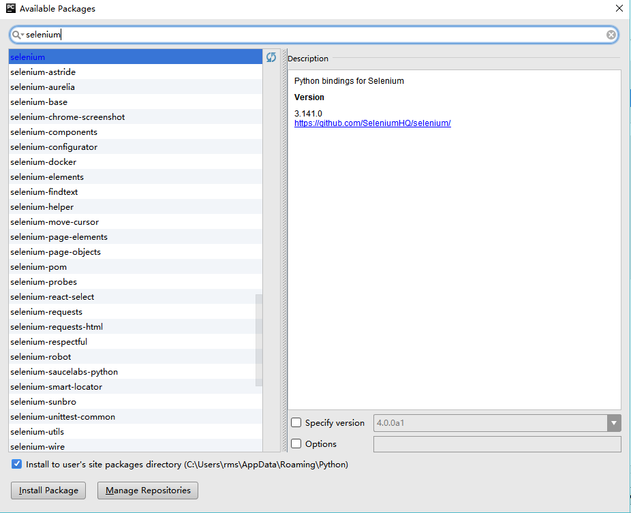Select selenium-helper package

point(136,207)
